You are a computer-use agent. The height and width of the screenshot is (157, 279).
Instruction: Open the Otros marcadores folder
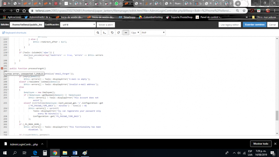click(264, 17)
